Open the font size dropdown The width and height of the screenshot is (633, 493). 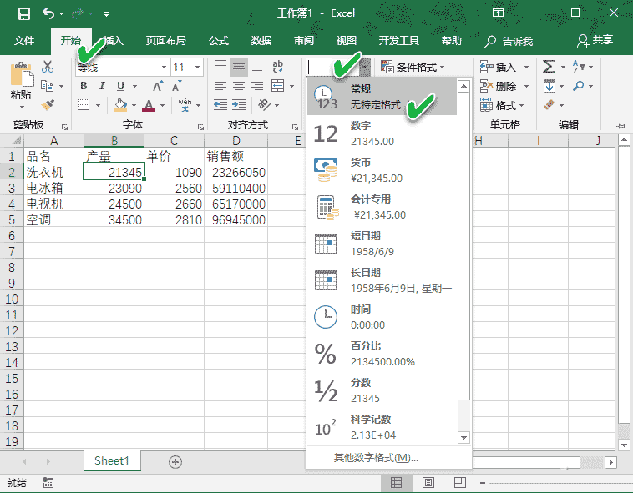pyautogui.click(x=197, y=67)
